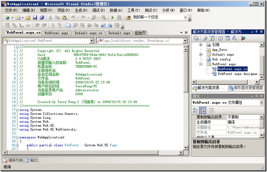Click the Paste clipboard icon
Viewport: 267px width, 172px height.
(64, 17)
